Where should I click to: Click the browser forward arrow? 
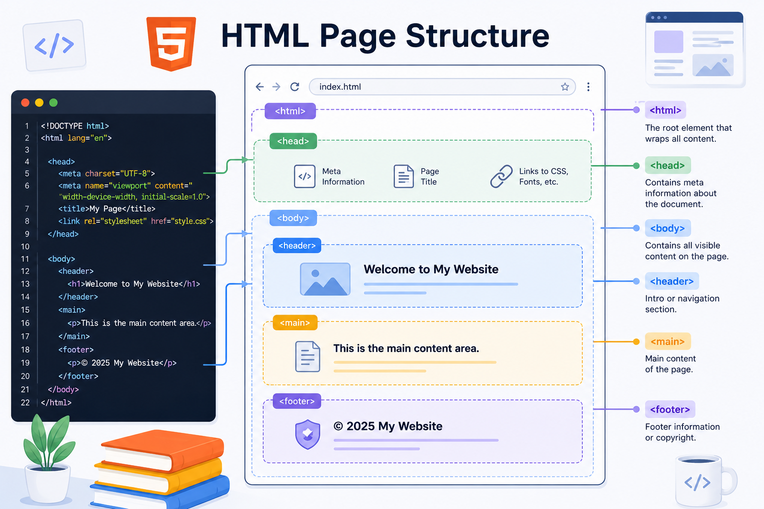pyautogui.click(x=277, y=87)
